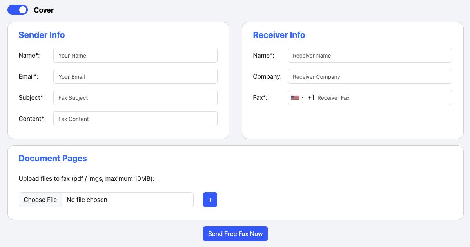Click the Receiver Info heading
The height and width of the screenshot is (247, 470).
[x=279, y=35]
